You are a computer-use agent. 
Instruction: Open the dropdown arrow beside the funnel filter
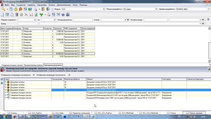coord(45,15)
